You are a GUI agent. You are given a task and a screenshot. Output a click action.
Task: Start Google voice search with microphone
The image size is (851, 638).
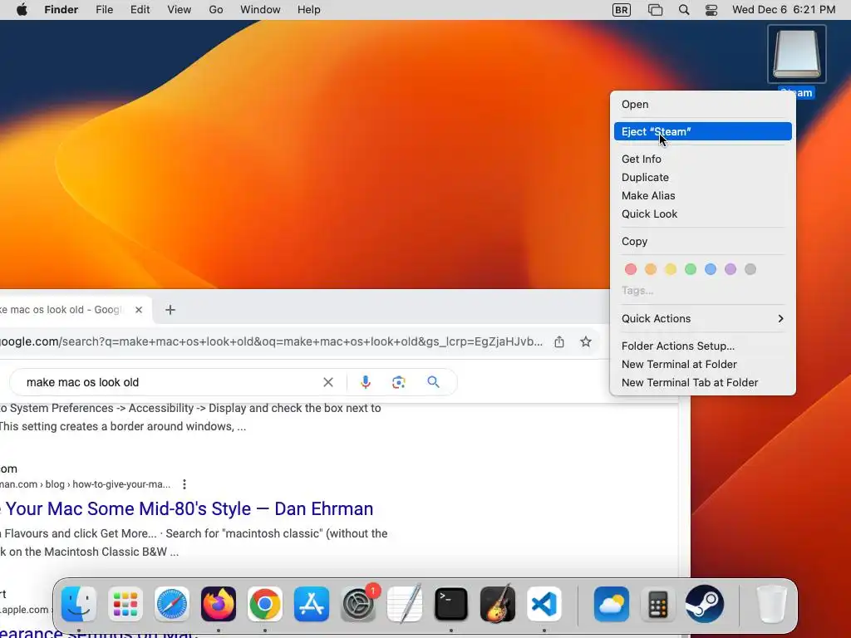[366, 382]
